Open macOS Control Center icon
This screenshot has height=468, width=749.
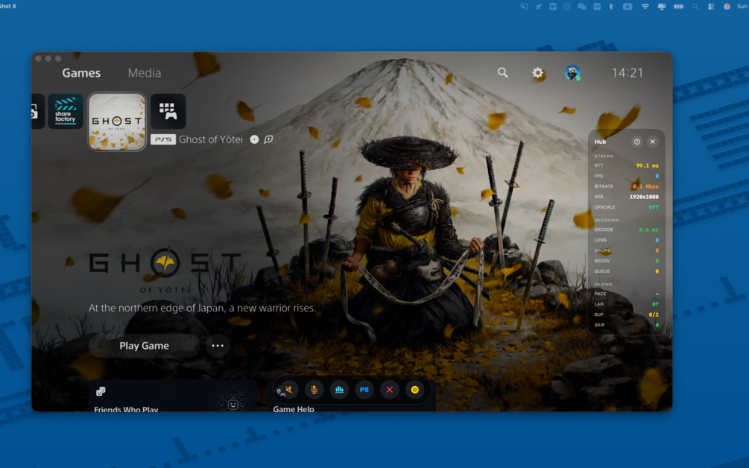pos(711,7)
